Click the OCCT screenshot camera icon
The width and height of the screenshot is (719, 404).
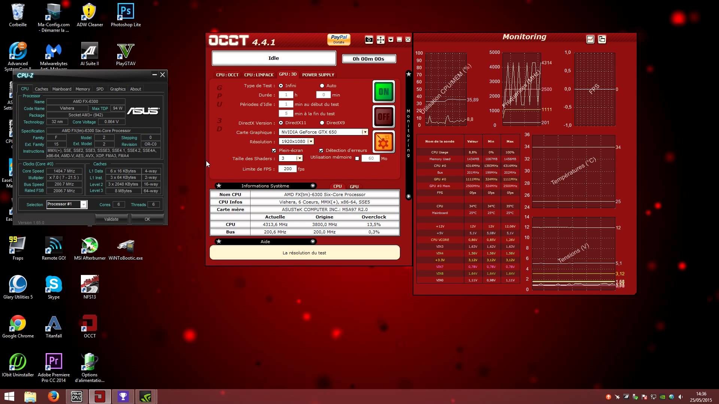pos(369,40)
